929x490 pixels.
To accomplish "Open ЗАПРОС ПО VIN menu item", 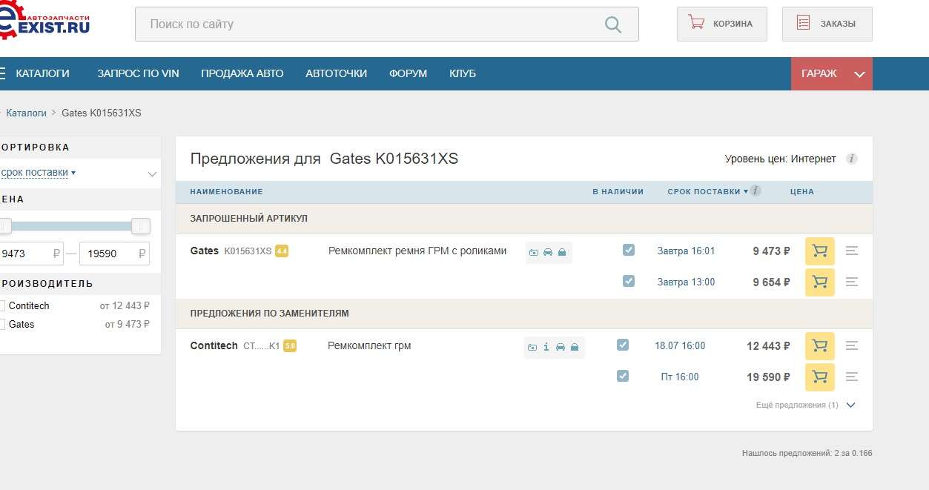I will coord(138,73).
